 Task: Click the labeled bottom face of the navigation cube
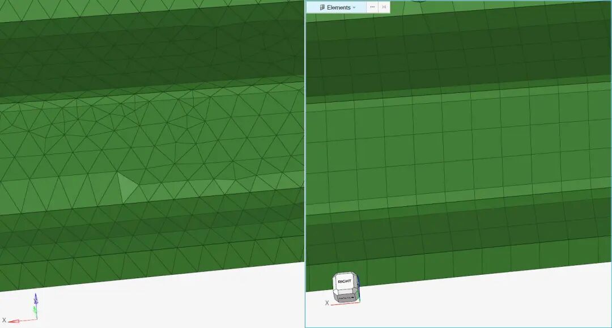point(346,297)
